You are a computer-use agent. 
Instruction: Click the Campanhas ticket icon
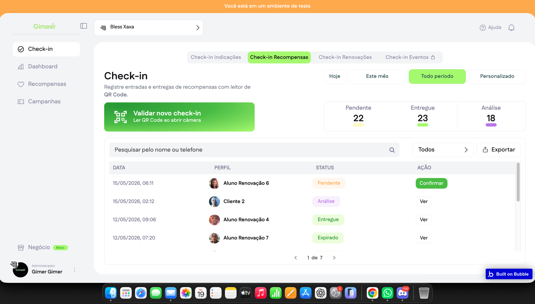click(21, 102)
